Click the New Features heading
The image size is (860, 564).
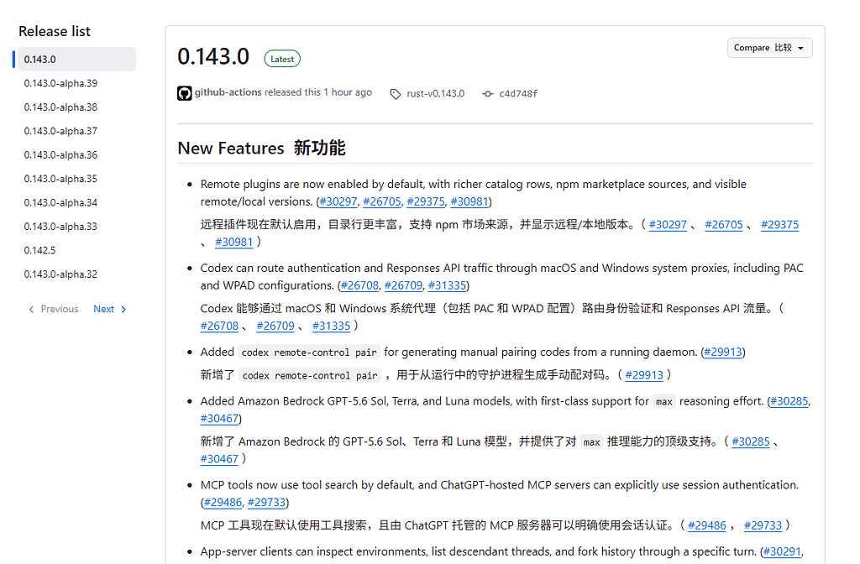pyautogui.click(x=261, y=148)
